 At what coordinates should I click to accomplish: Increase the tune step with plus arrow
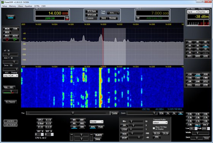(118, 13)
